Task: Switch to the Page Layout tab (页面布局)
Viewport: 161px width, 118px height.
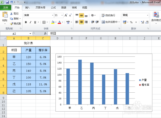Action: 40,7
